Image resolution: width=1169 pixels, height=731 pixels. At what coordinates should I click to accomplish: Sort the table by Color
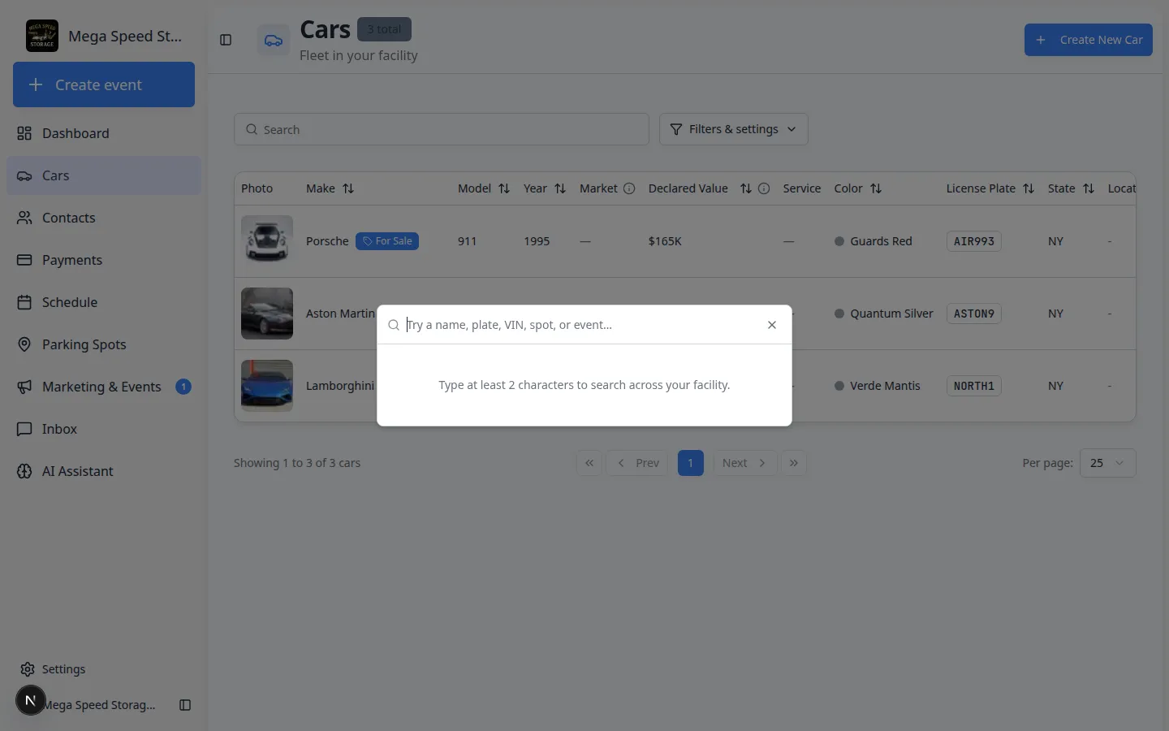coord(876,188)
